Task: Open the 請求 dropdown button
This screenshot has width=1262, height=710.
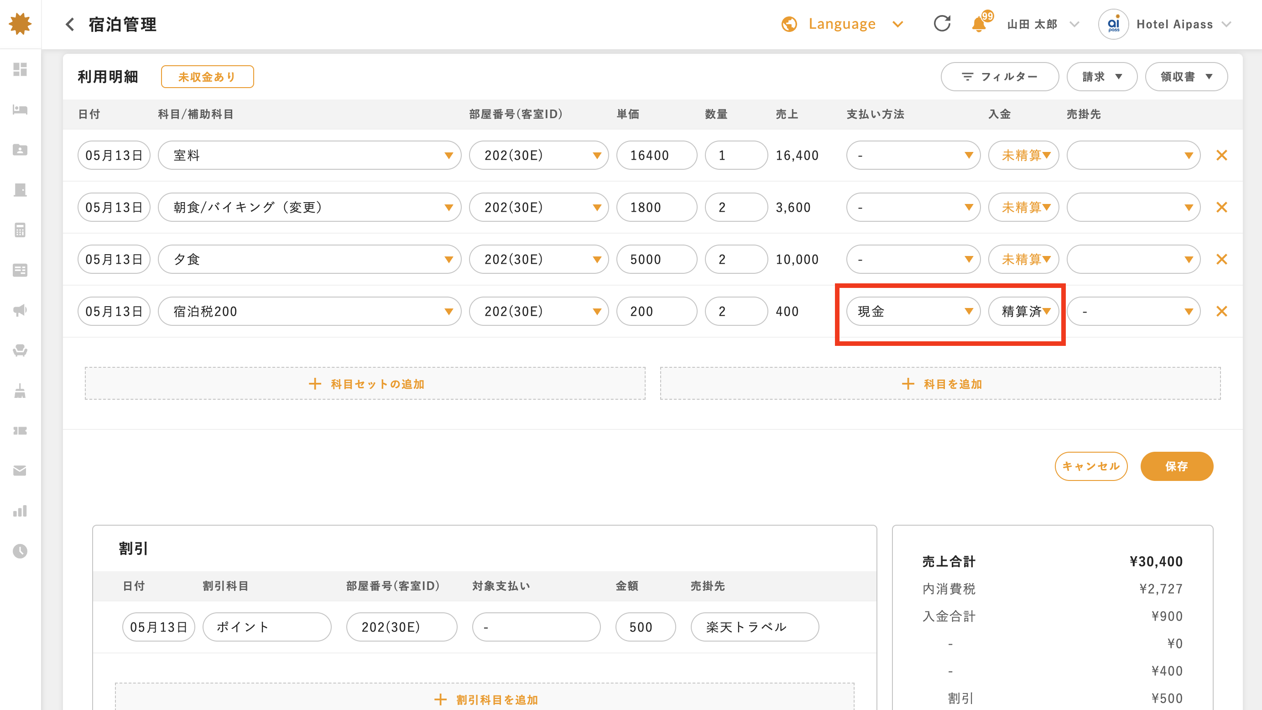Action: 1102,77
